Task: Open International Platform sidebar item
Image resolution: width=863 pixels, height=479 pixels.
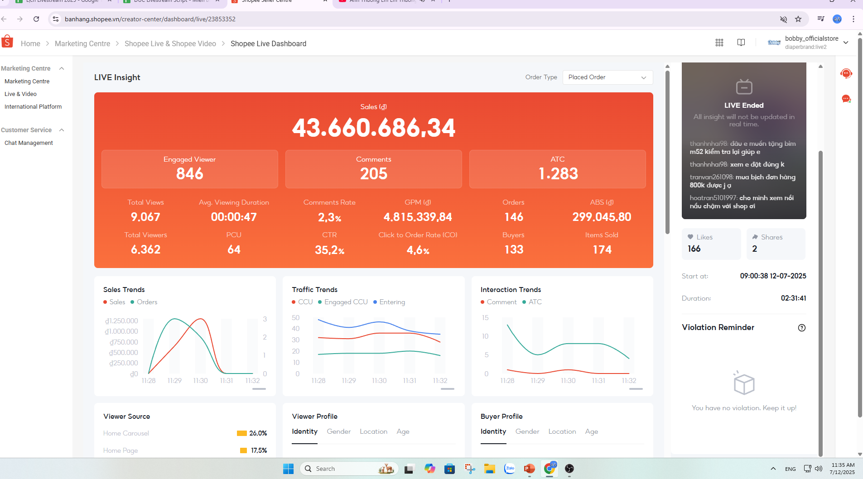Action: coord(33,107)
